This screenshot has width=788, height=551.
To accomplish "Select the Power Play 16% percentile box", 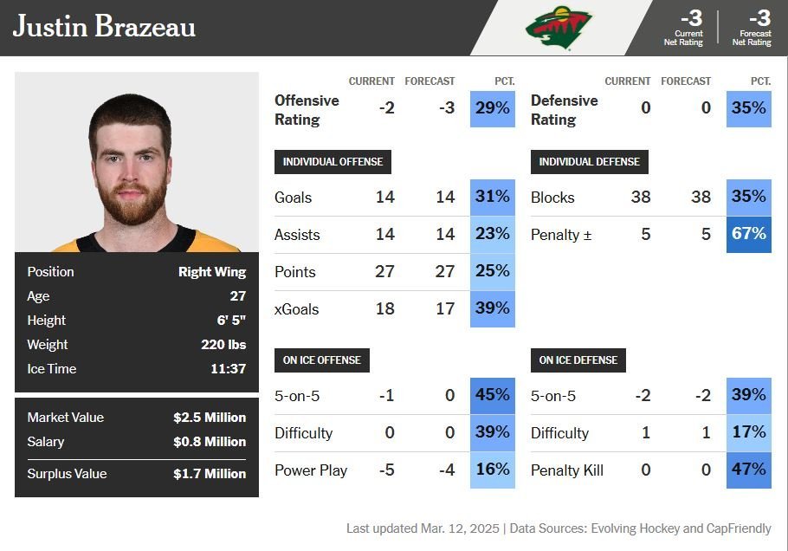I will pos(492,470).
